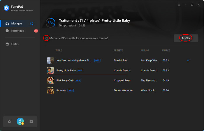
Task: Click the Pretty Little Baby album cover
Action: [50, 70]
